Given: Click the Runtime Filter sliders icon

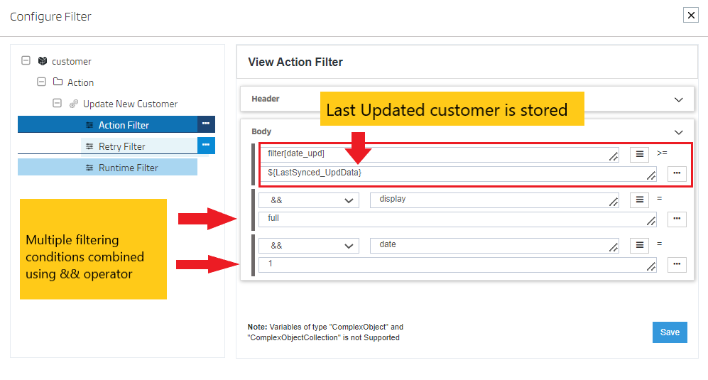Looking at the screenshot, I should pos(90,168).
